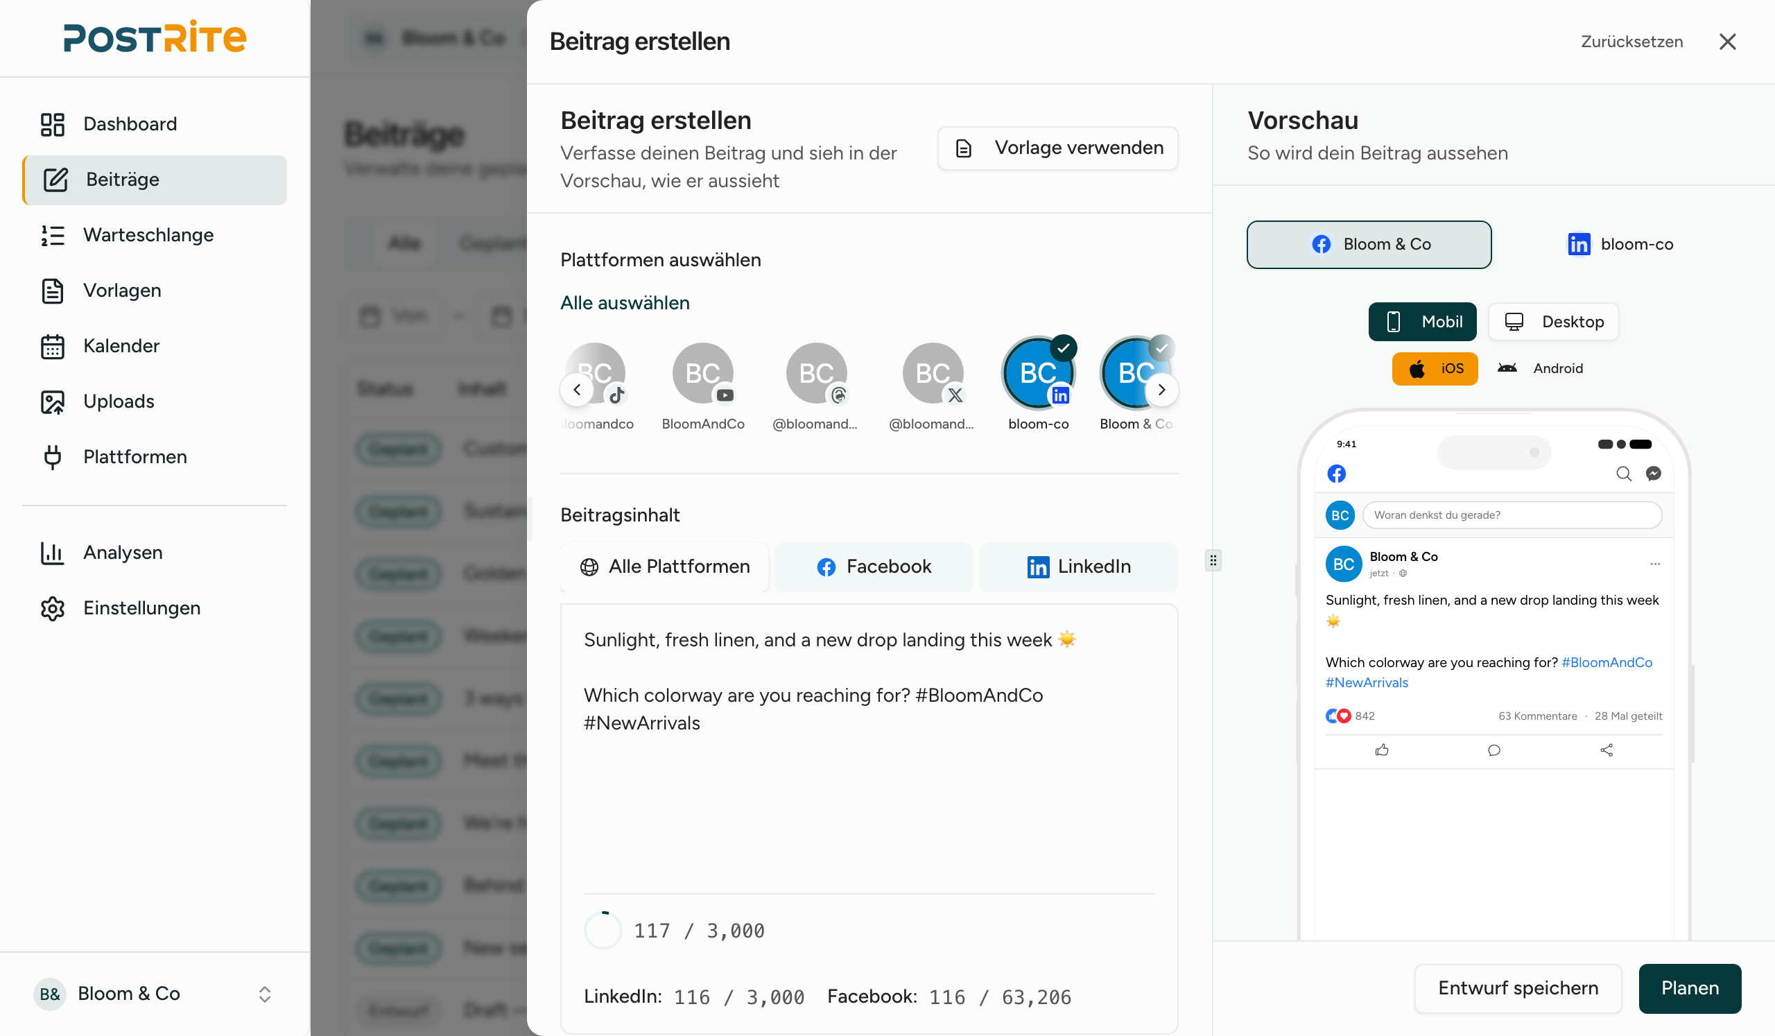Click the #NewArrivals hashtag in preview
The height and width of the screenshot is (1036, 1775).
click(1367, 682)
